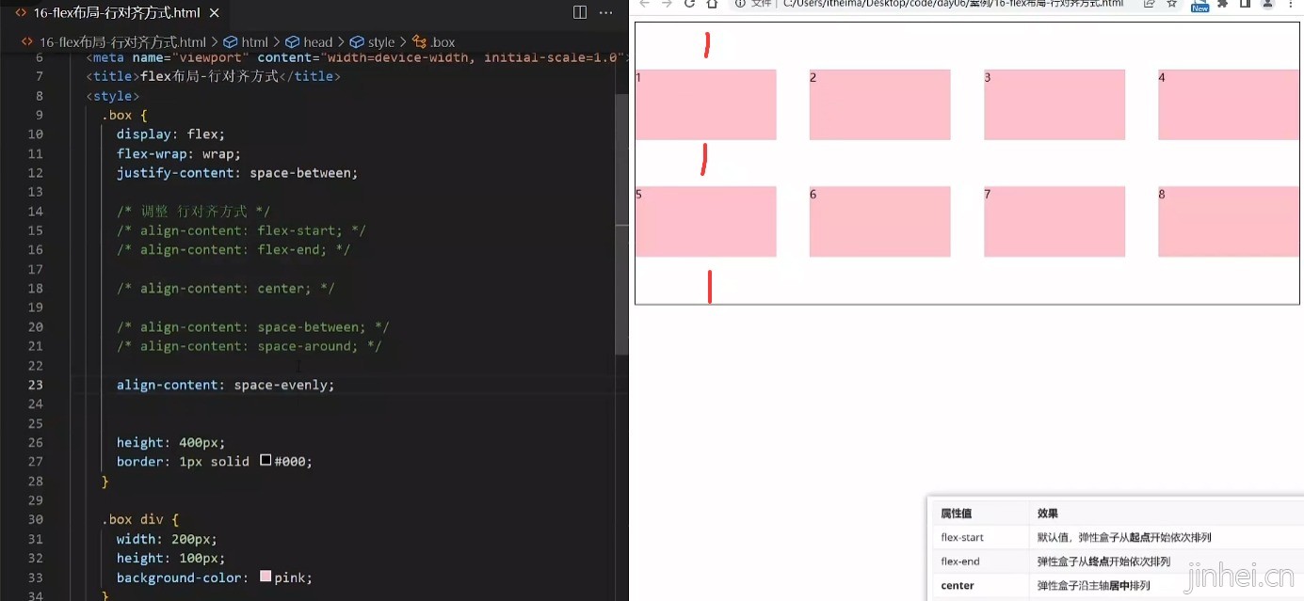Click pink box number 7

(1054, 221)
